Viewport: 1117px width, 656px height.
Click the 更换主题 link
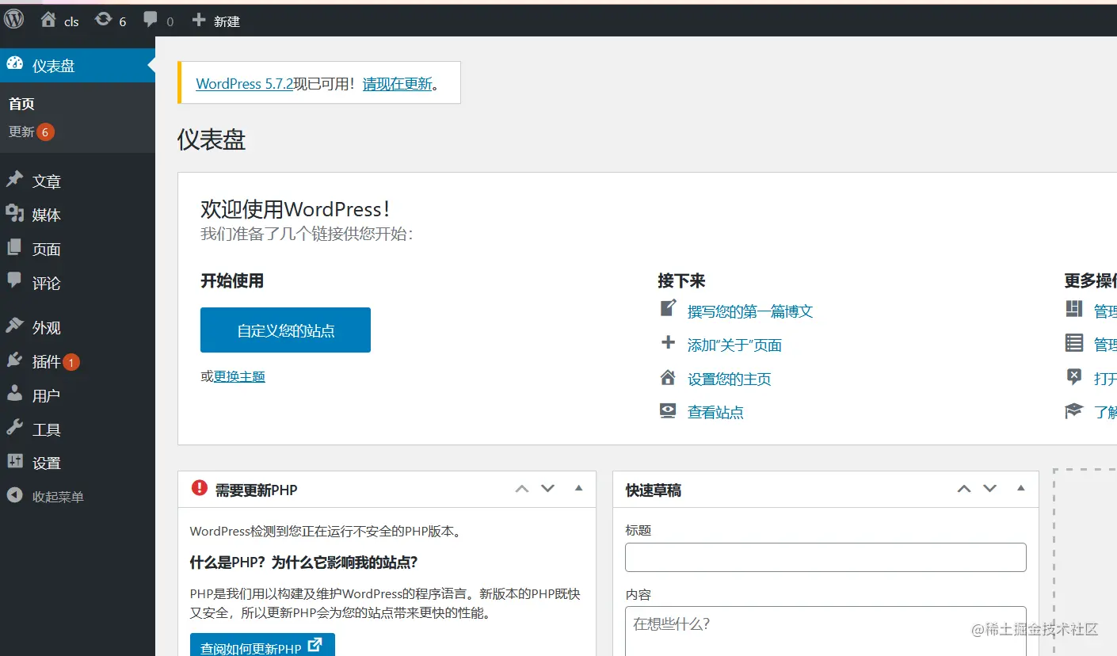(x=239, y=376)
